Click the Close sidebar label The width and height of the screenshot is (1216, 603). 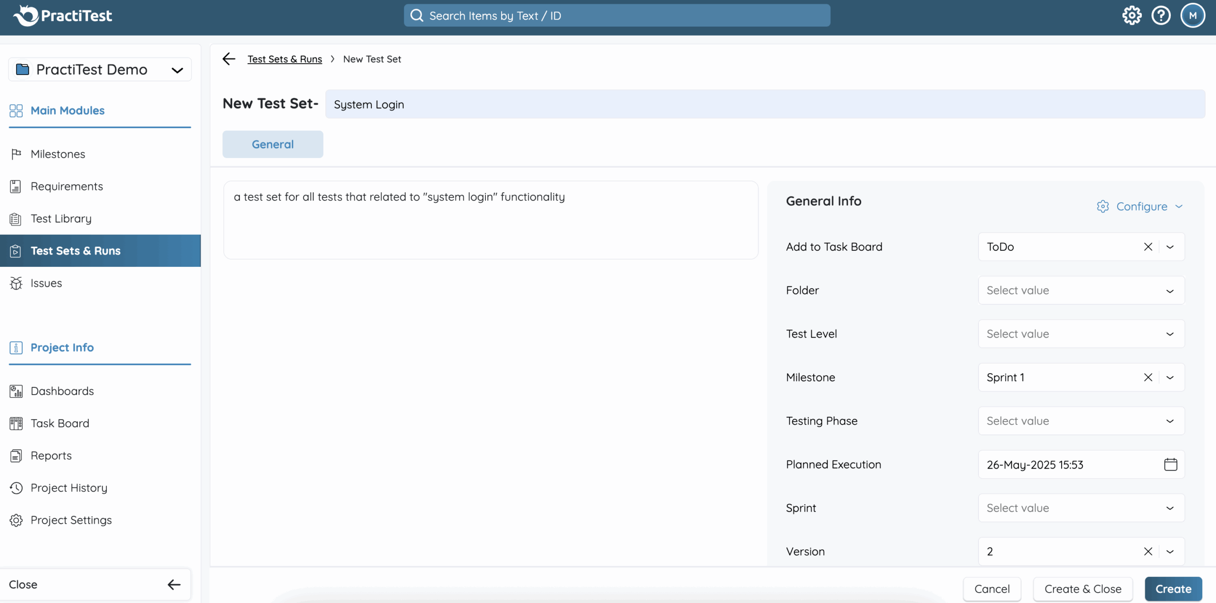pos(23,584)
